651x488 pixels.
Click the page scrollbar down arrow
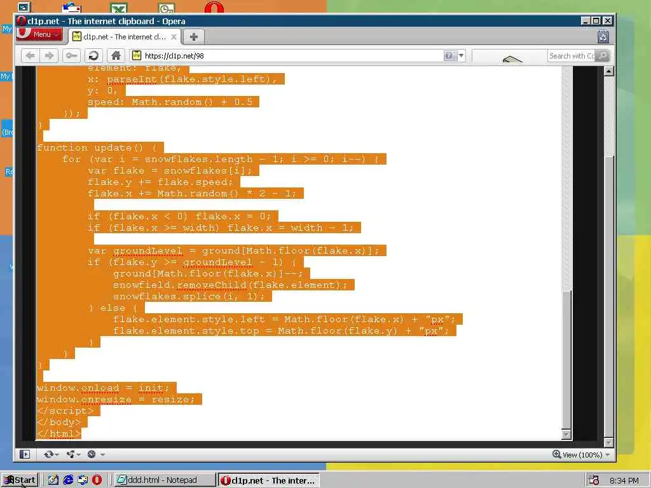click(x=608, y=442)
